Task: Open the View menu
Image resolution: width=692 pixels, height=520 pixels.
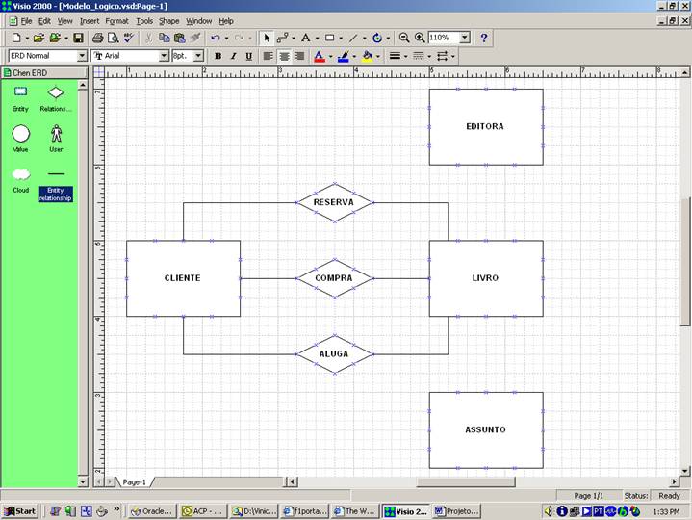Action: click(x=64, y=21)
